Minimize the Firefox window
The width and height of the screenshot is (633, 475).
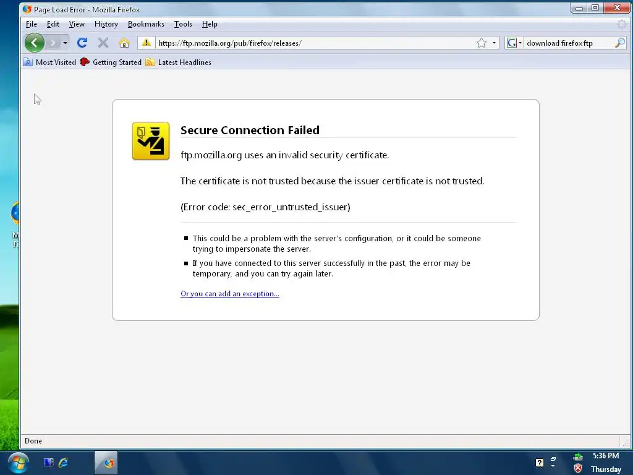[579, 8]
